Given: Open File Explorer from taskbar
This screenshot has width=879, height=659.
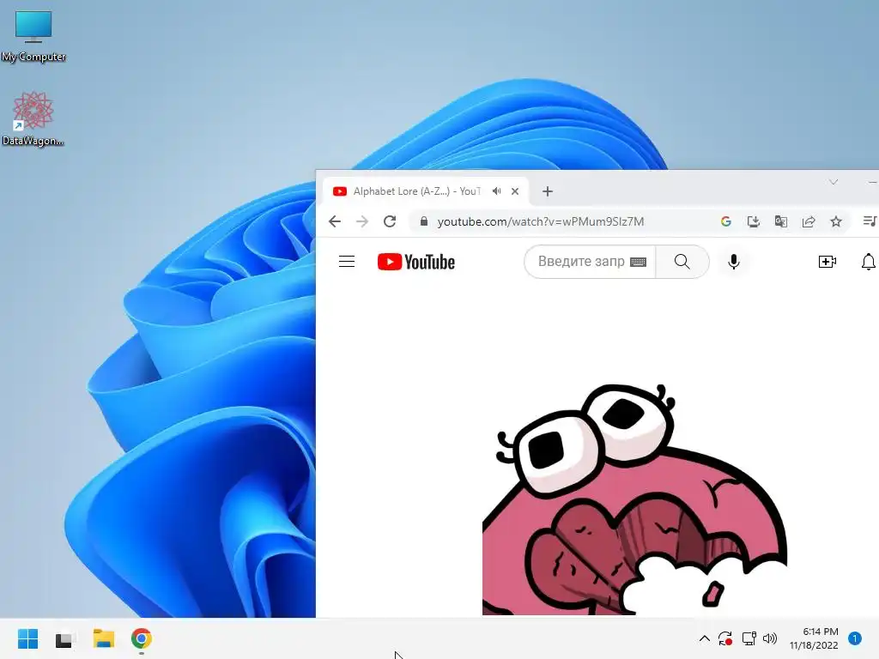Looking at the screenshot, I should [x=104, y=638].
